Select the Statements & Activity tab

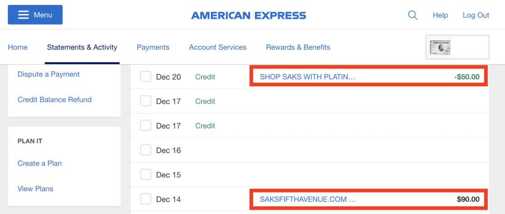(x=82, y=47)
